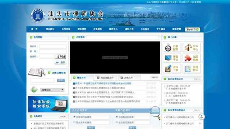This screenshot has width=230, height=129.
Task: Open the 通知公告 nav item
Action: point(129,29)
